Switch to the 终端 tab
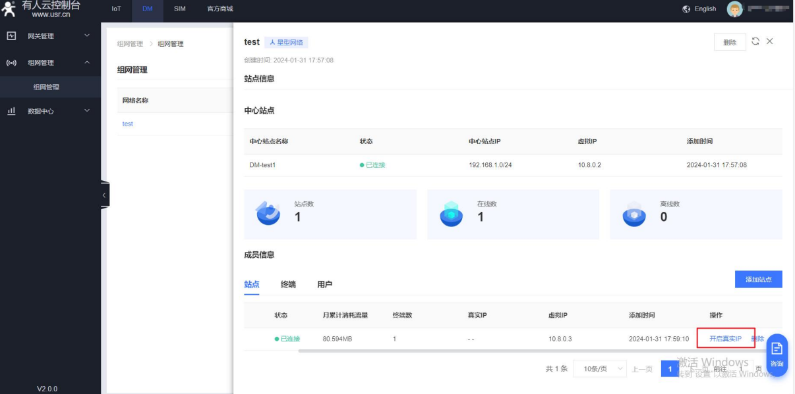 288,285
